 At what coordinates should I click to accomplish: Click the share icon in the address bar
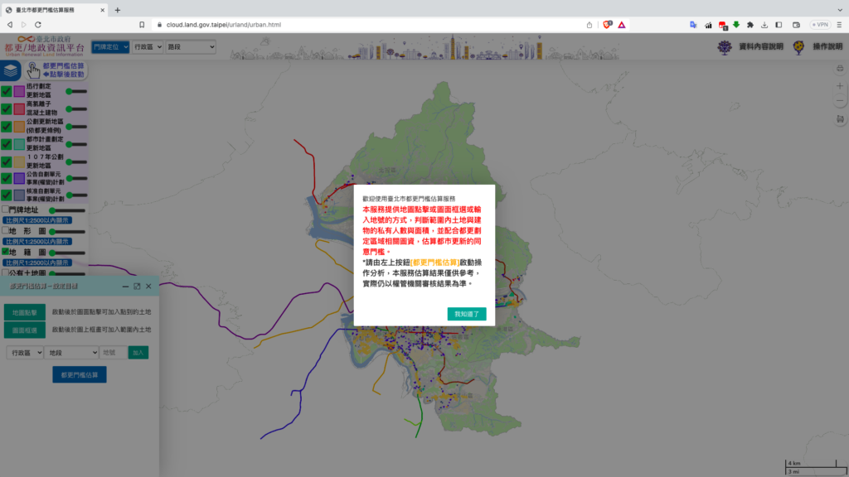[589, 25]
